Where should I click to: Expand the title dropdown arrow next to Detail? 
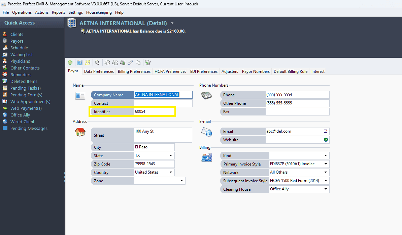(x=172, y=23)
